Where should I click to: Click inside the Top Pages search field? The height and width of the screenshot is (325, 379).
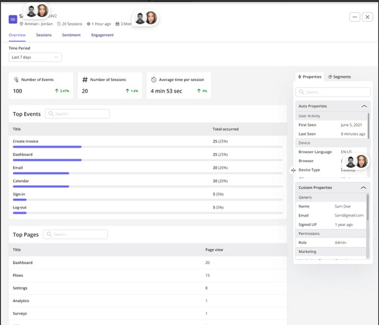pyautogui.click(x=76, y=234)
